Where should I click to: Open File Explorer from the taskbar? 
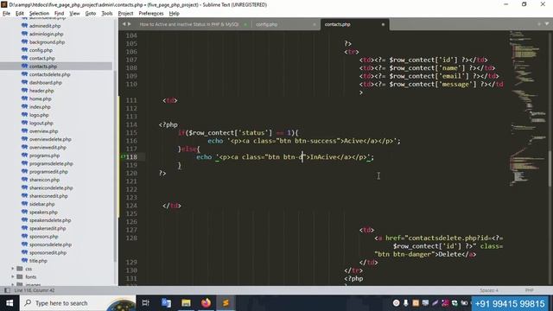[187, 303]
